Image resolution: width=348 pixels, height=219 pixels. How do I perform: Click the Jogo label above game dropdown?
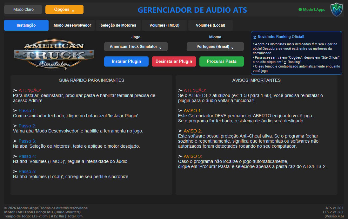point(136,37)
